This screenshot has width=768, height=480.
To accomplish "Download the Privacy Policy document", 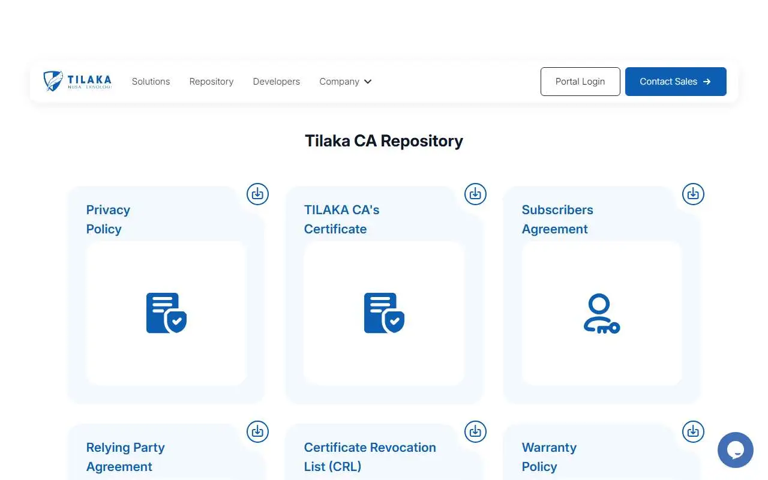I will 258,194.
